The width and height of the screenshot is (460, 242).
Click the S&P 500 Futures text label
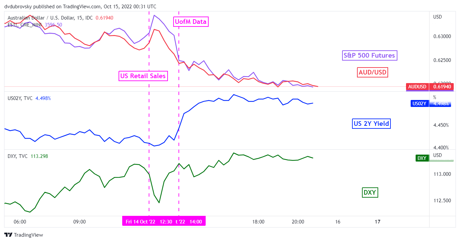coord(369,55)
